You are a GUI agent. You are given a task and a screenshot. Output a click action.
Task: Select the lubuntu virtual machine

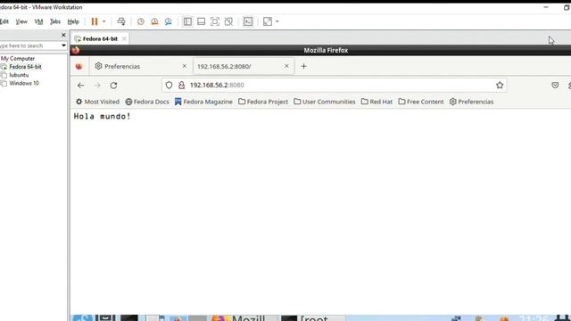[19, 75]
